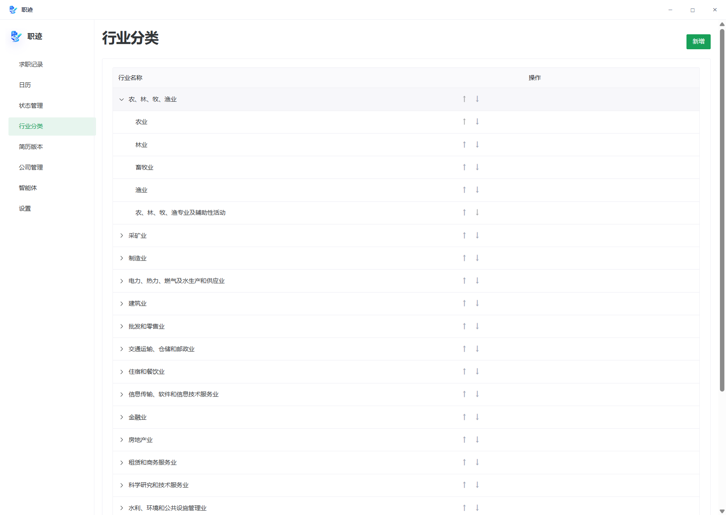Viewport: 726px width, 515px height.
Task: Go to 状态管理 page
Action: click(52, 106)
